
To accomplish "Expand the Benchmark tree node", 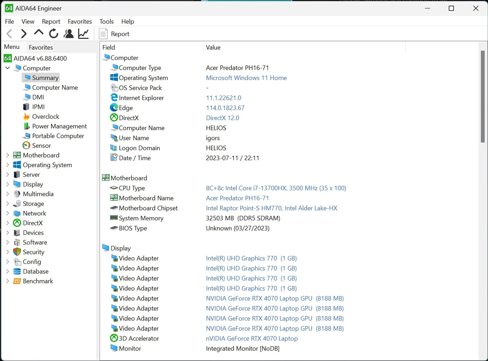I will click(8, 281).
